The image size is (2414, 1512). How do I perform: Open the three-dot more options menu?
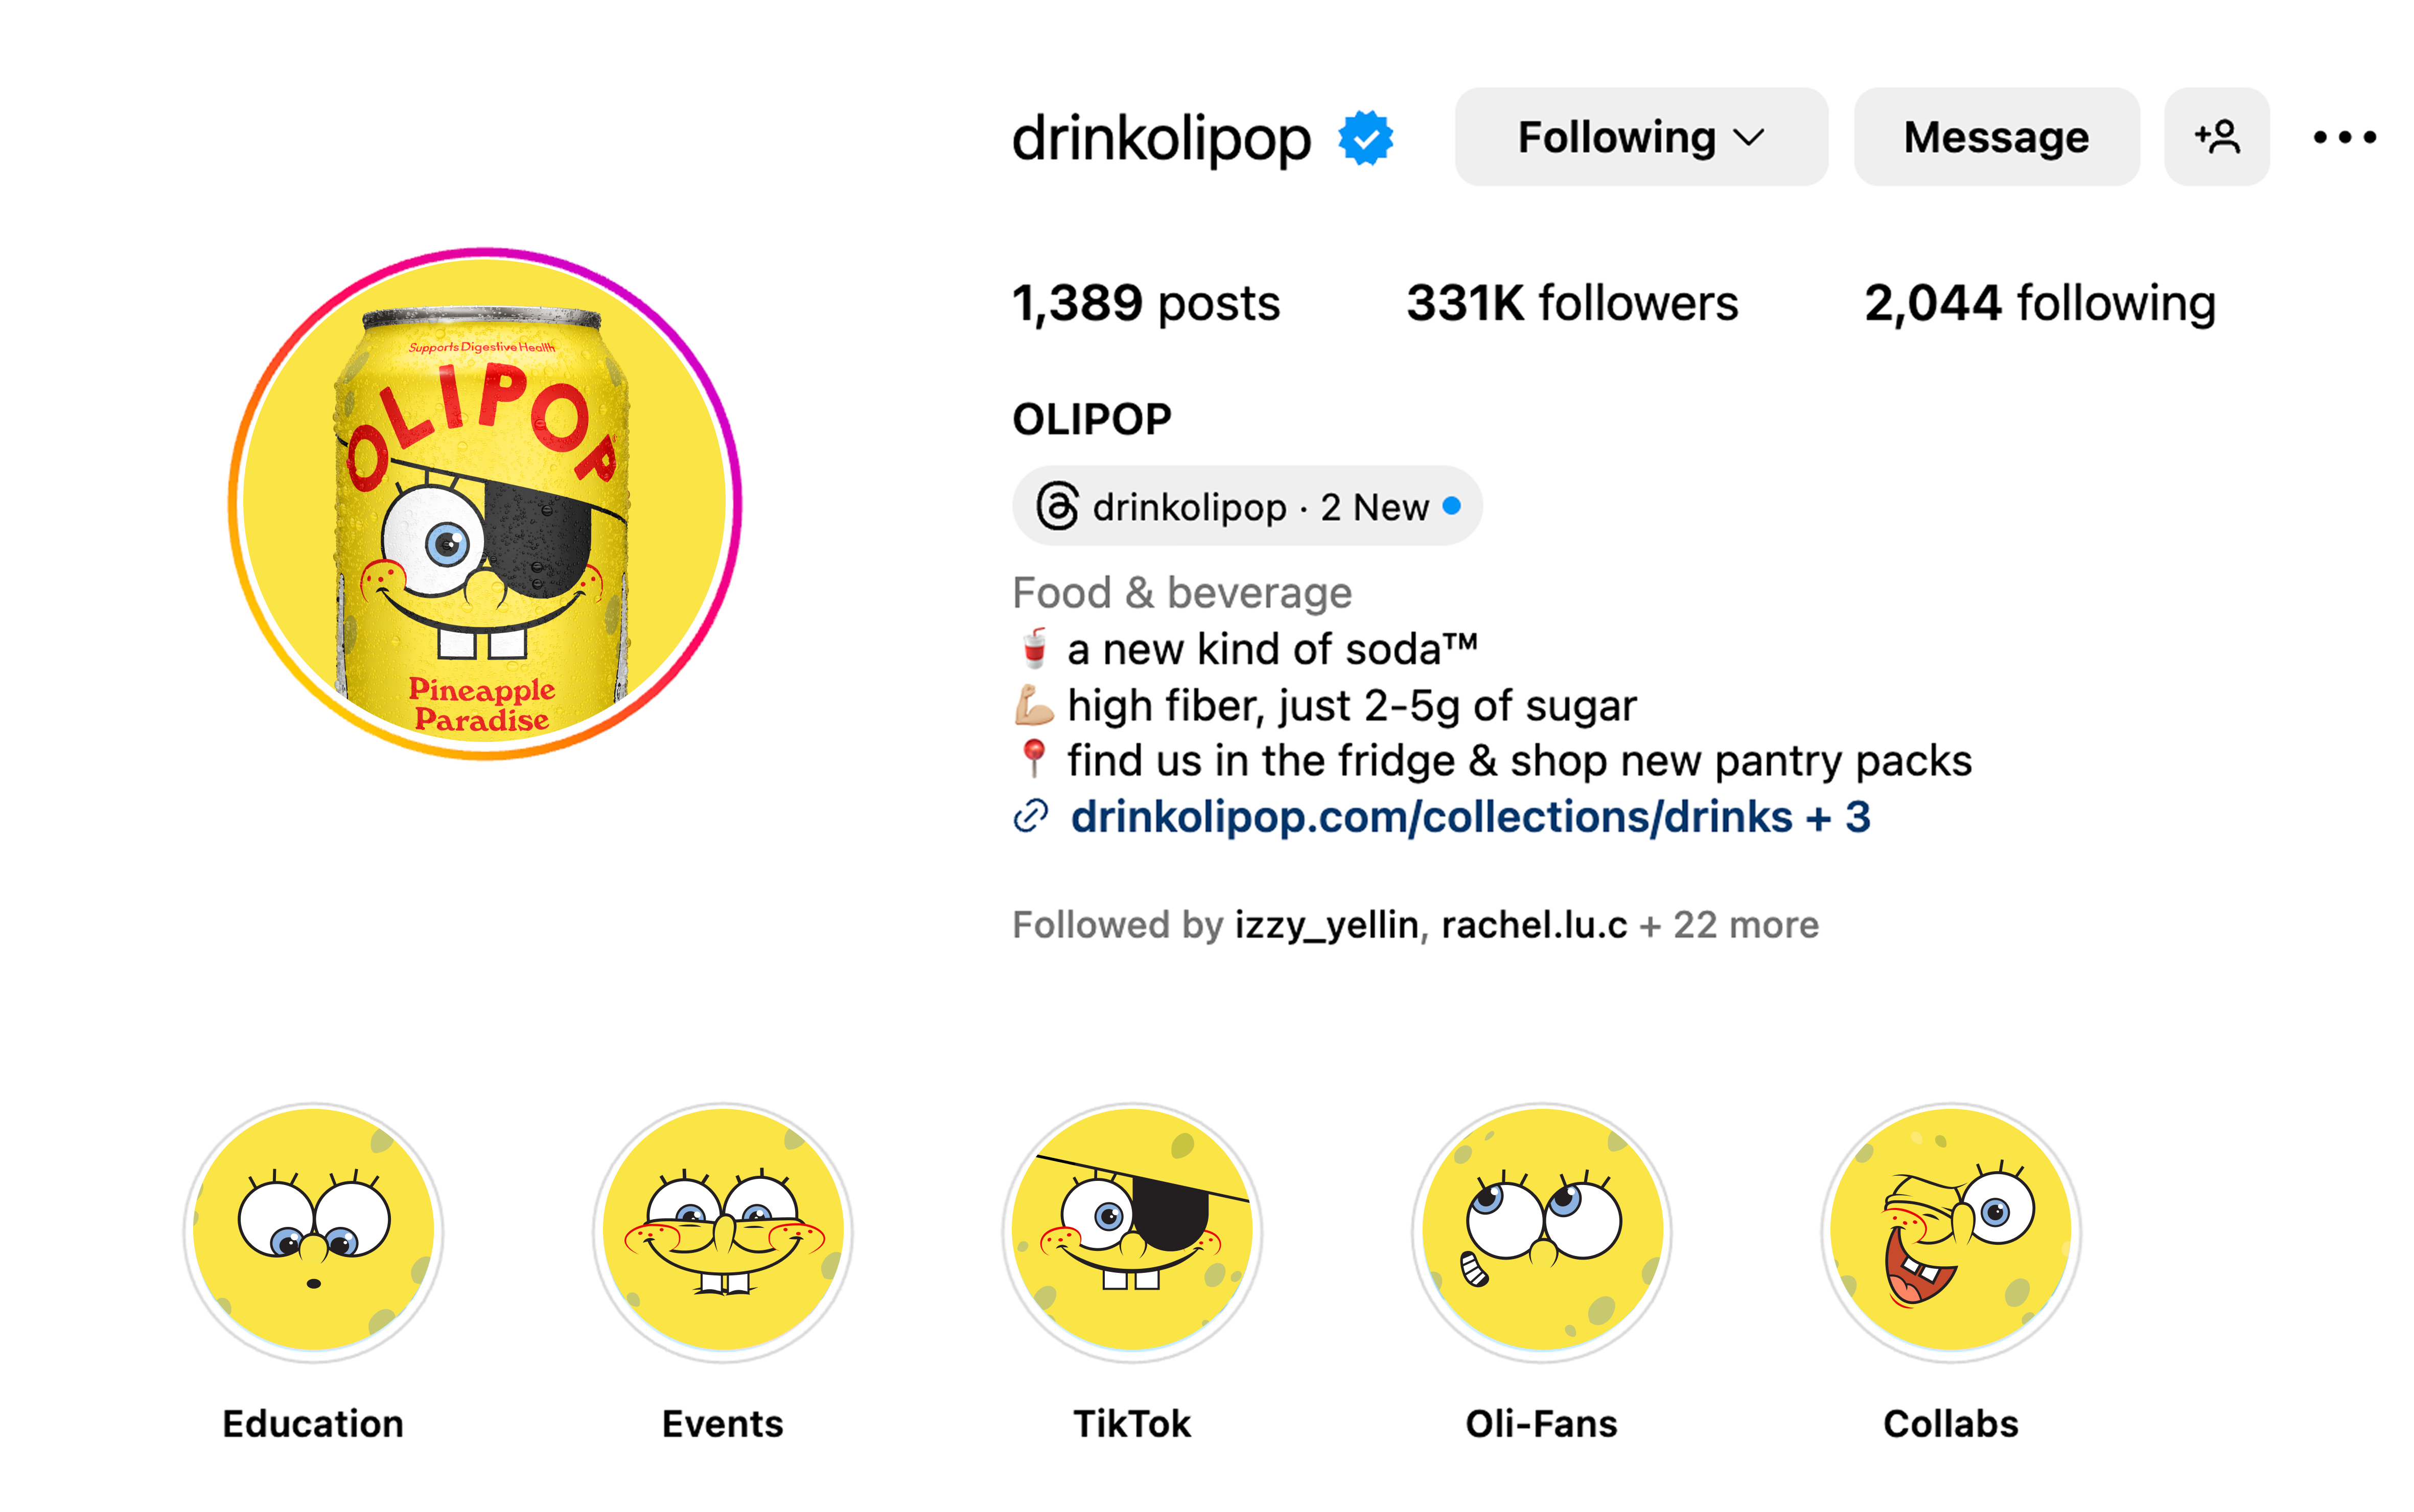(x=2344, y=138)
